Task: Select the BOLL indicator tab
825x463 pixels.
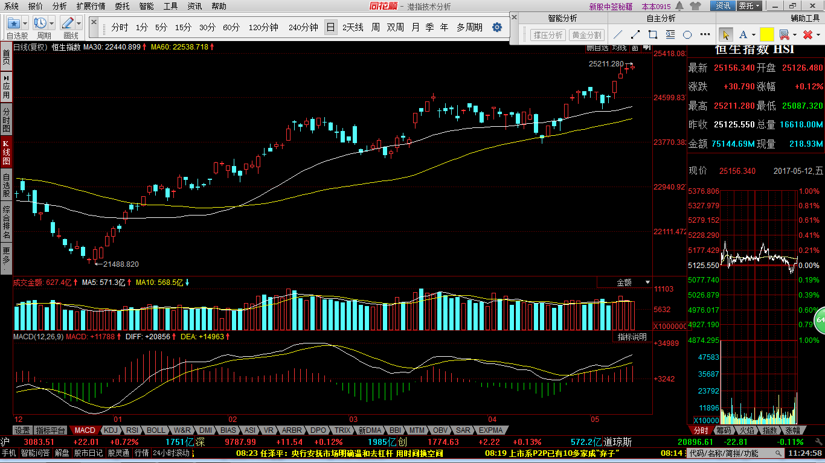Action: point(156,430)
